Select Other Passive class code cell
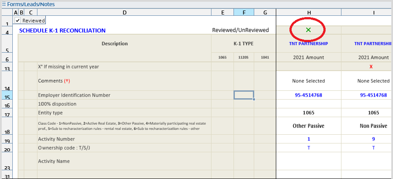This screenshot has width=393, height=179. click(308, 126)
